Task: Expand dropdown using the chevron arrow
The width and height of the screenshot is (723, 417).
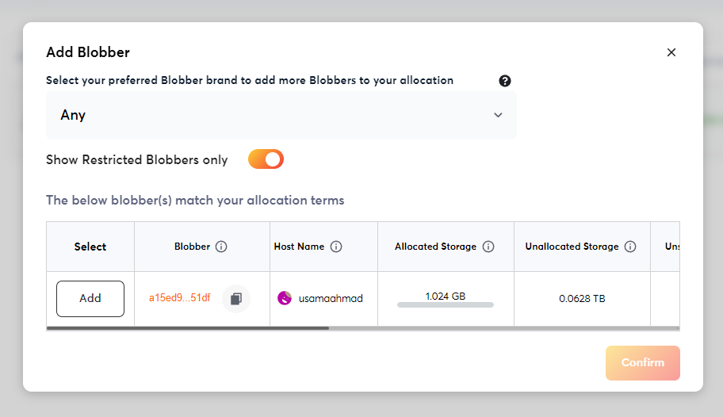Action: [x=498, y=115]
